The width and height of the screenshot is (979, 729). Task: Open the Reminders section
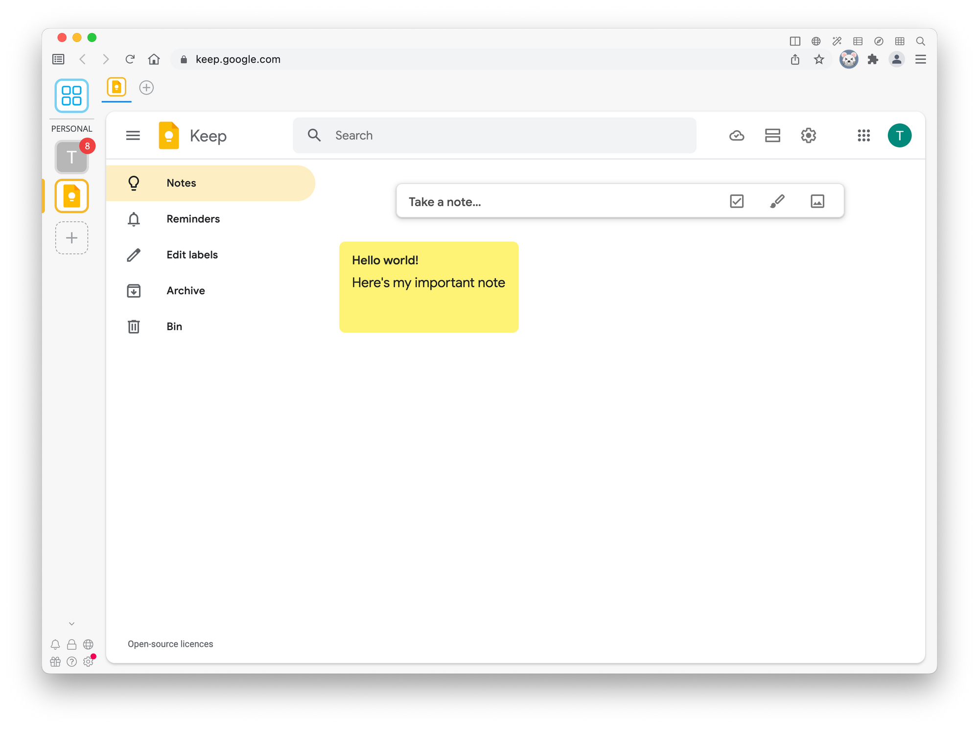tap(193, 219)
